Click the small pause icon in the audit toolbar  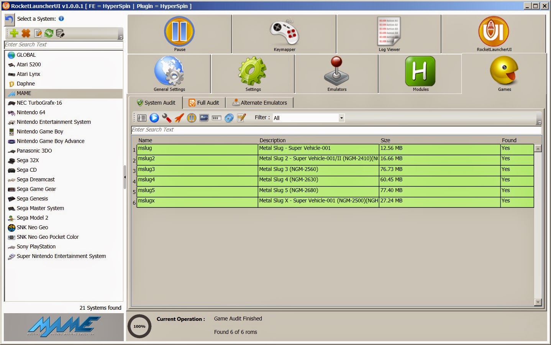192,118
